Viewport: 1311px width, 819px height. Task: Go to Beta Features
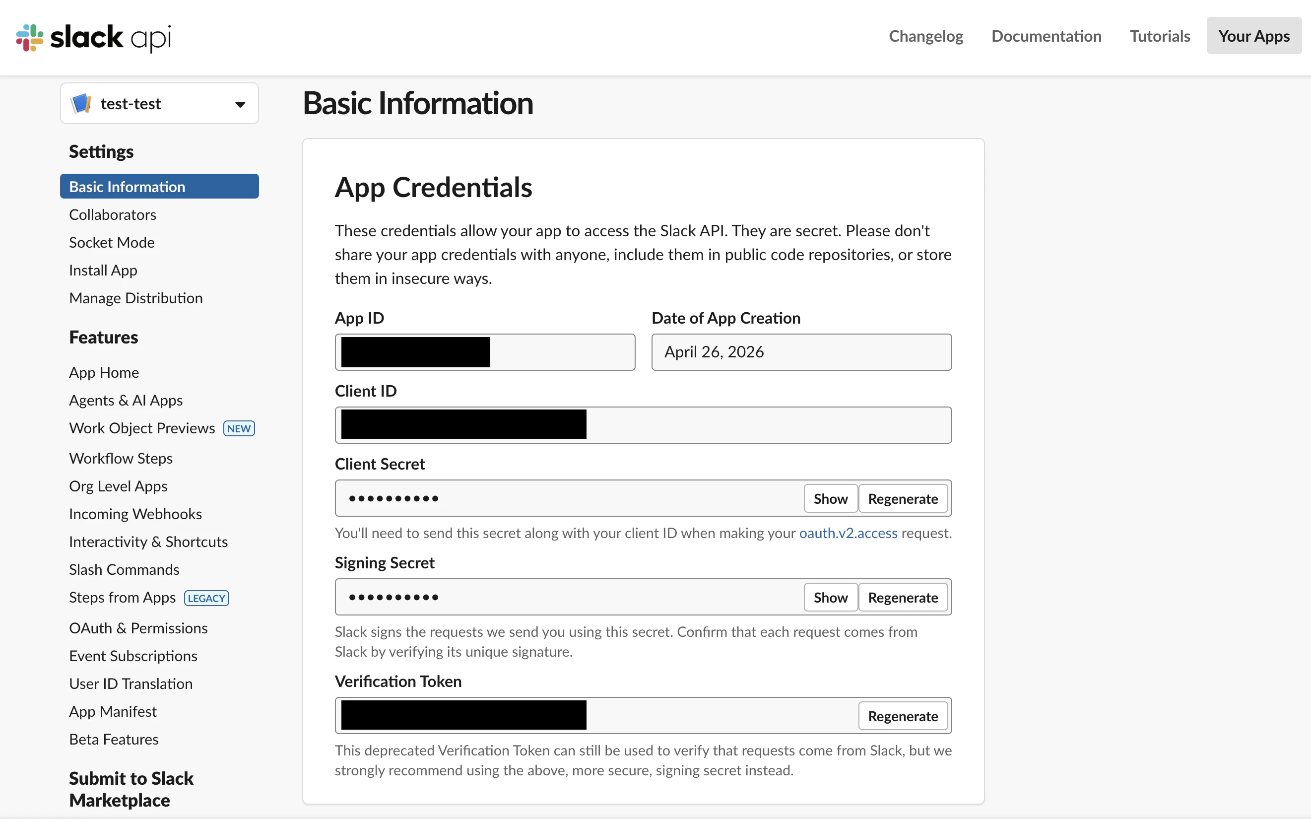(x=114, y=740)
